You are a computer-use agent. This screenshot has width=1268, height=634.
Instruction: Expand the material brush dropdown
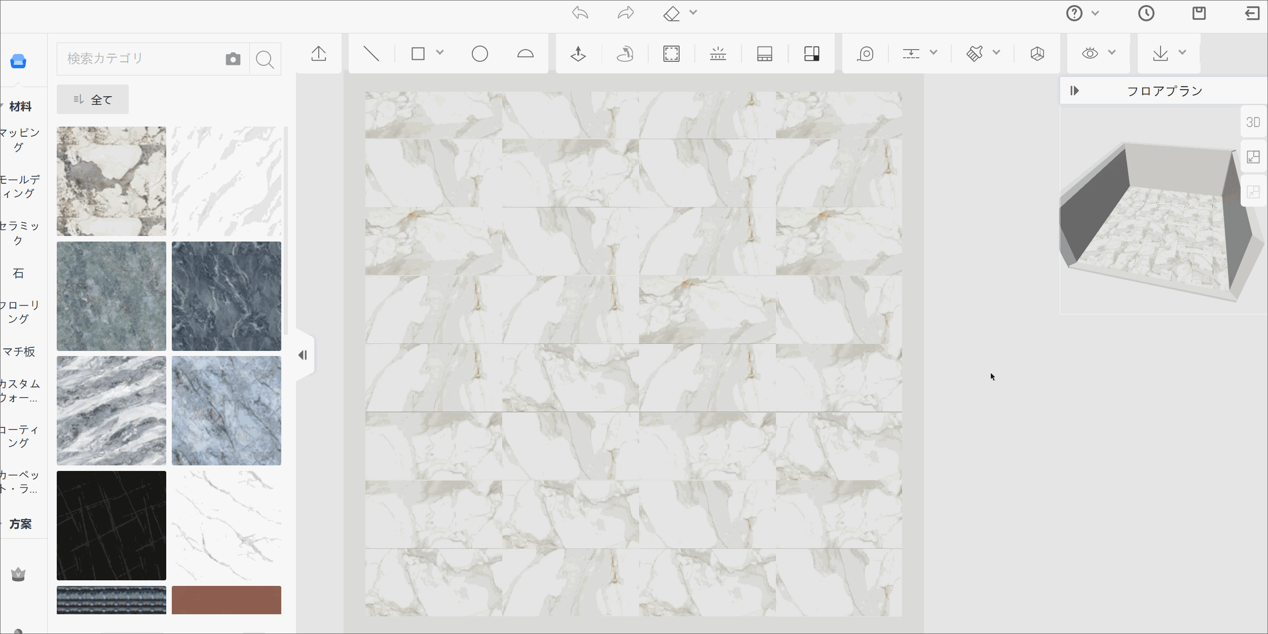point(996,52)
